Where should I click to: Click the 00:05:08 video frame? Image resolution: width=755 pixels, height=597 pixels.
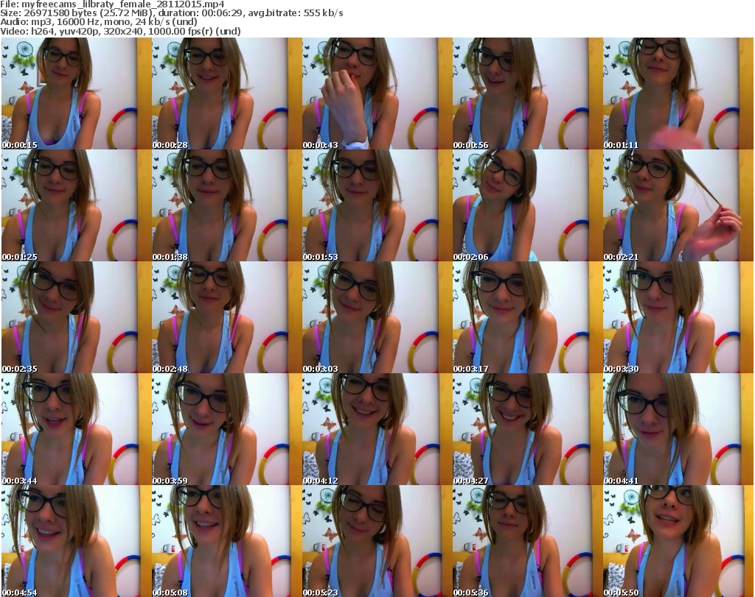click(x=227, y=541)
